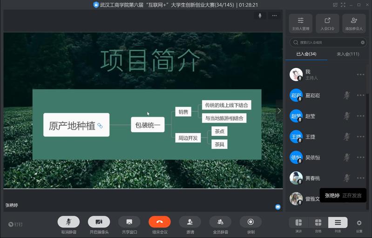Open the 共享窗口 share window option

pyautogui.click(x=129, y=222)
